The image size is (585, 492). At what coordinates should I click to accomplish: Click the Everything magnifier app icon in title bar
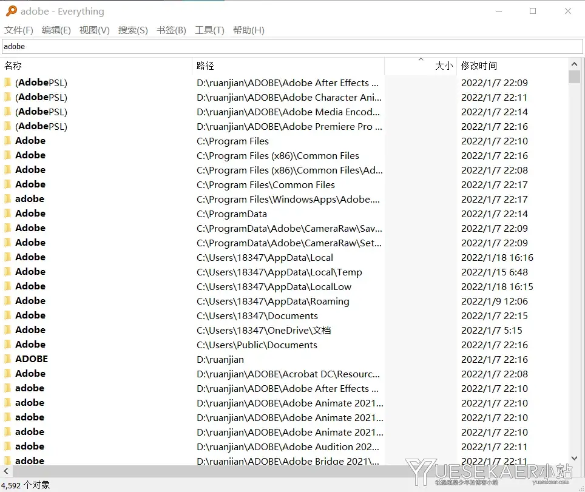tap(11, 11)
